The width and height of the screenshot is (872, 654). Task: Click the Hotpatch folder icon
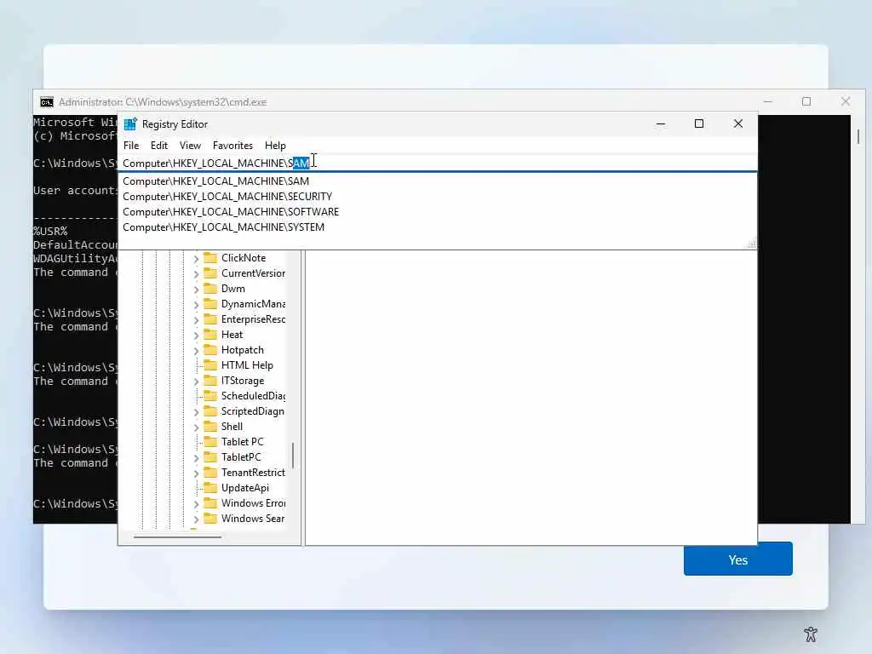coord(210,350)
